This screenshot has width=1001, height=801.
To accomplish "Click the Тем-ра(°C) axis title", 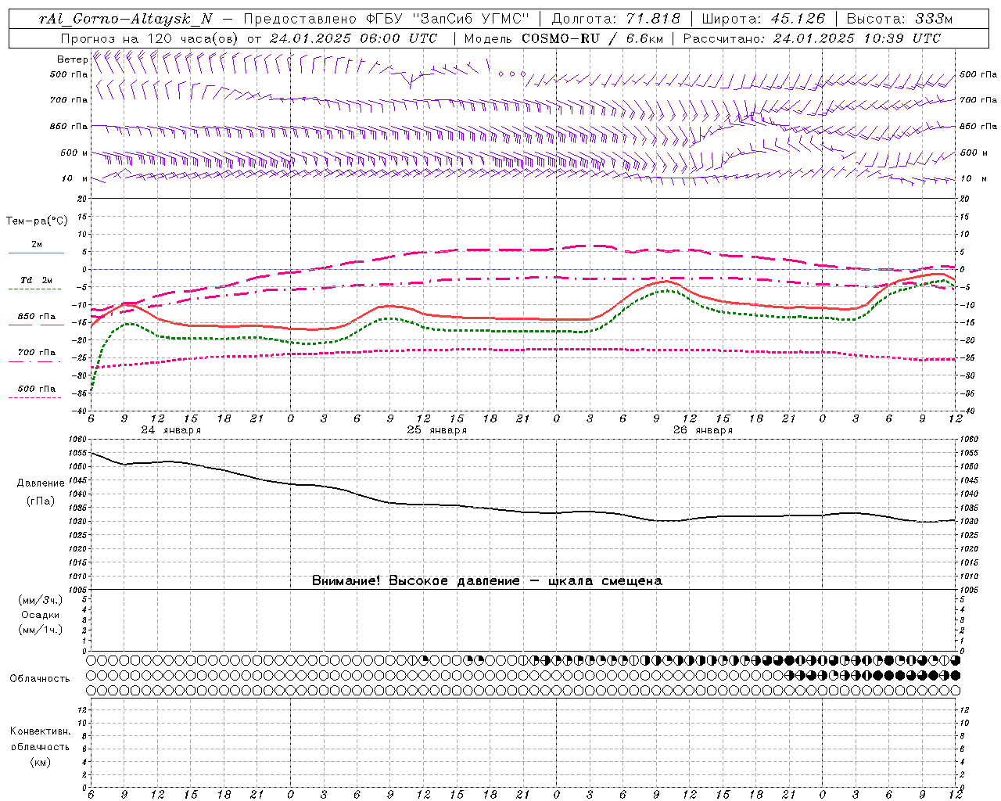I will click(x=37, y=221).
